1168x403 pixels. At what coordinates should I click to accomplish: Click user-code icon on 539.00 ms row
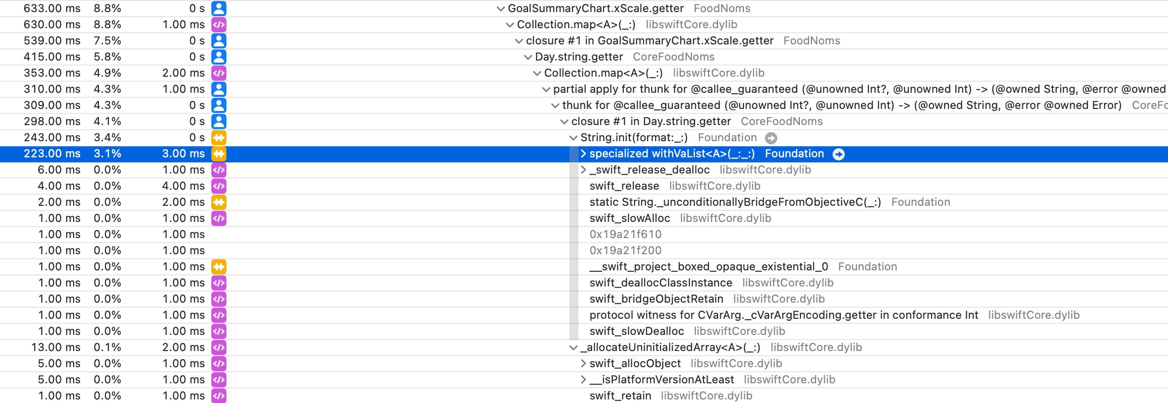[219, 41]
